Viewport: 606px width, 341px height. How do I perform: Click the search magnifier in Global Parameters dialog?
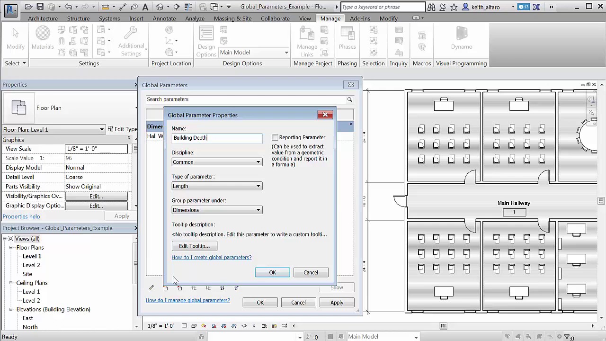pos(349,99)
